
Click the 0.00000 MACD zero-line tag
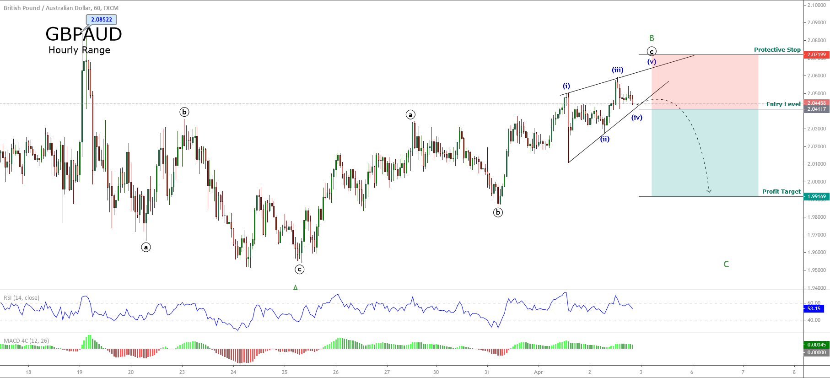pyautogui.click(x=816, y=352)
